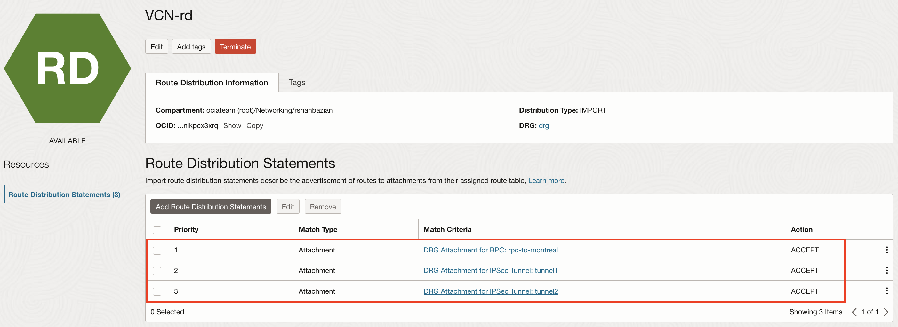The width and height of the screenshot is (898, 327).
Task: Click the Add tags button
Action: pos(191,47)
